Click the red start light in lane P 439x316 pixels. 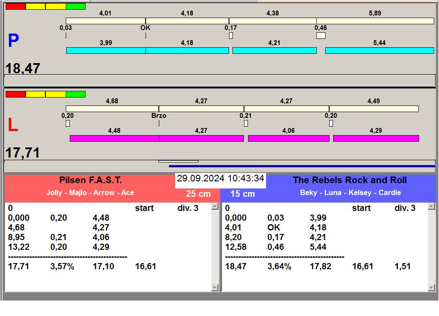point(15,7)
